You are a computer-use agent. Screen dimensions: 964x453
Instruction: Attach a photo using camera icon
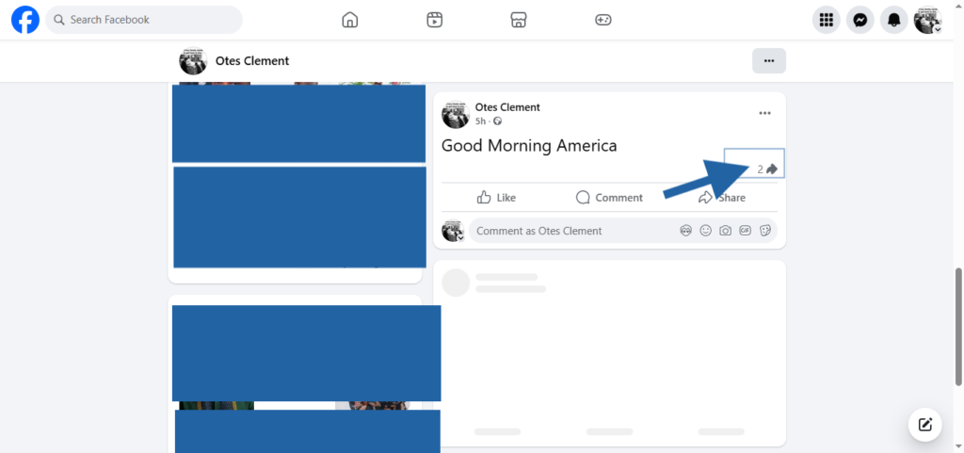pyautogui.click(x=725, y=231)
